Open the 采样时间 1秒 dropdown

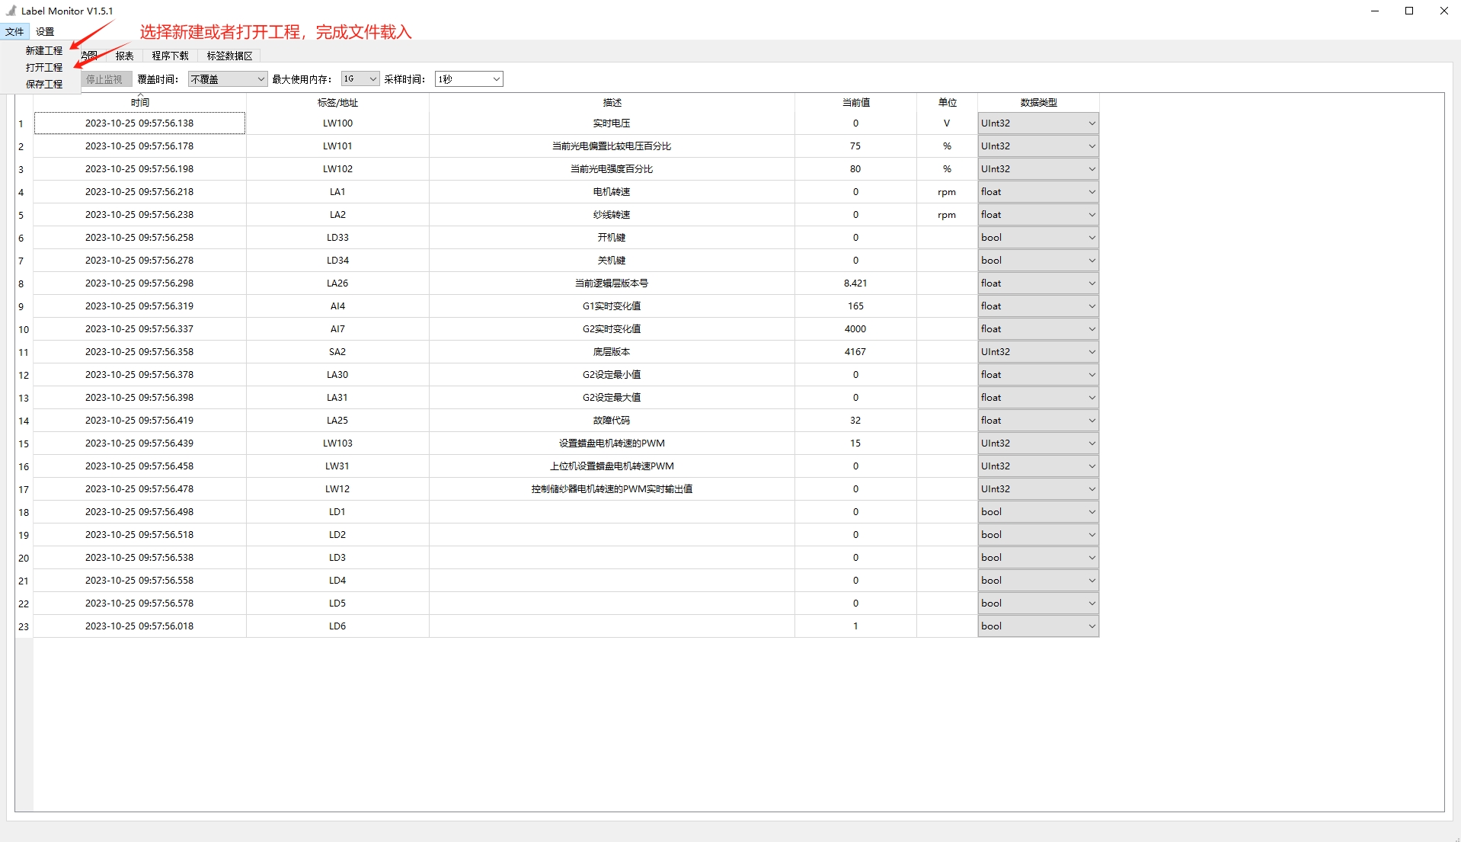pos(468,78)
